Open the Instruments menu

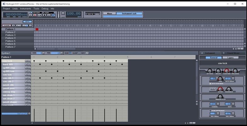tap(25, 9)
